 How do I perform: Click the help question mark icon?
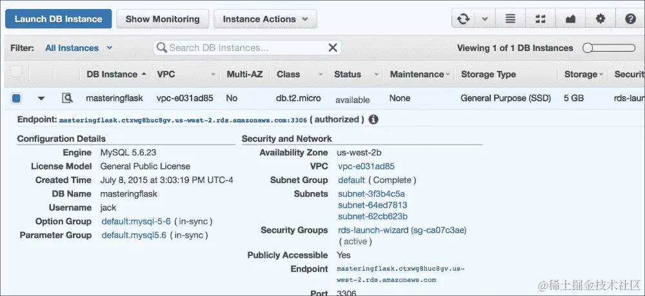pyautogui.click(x=630, y=19)
